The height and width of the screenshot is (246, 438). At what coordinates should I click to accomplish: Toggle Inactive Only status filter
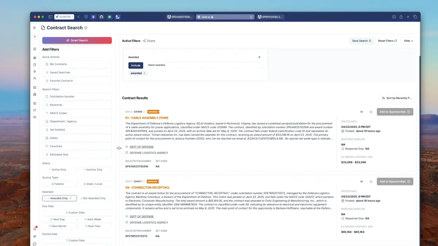tap(95, 170)
